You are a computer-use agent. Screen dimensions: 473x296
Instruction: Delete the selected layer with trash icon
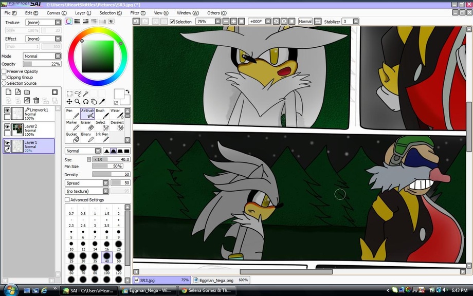(x=36, y=100)
